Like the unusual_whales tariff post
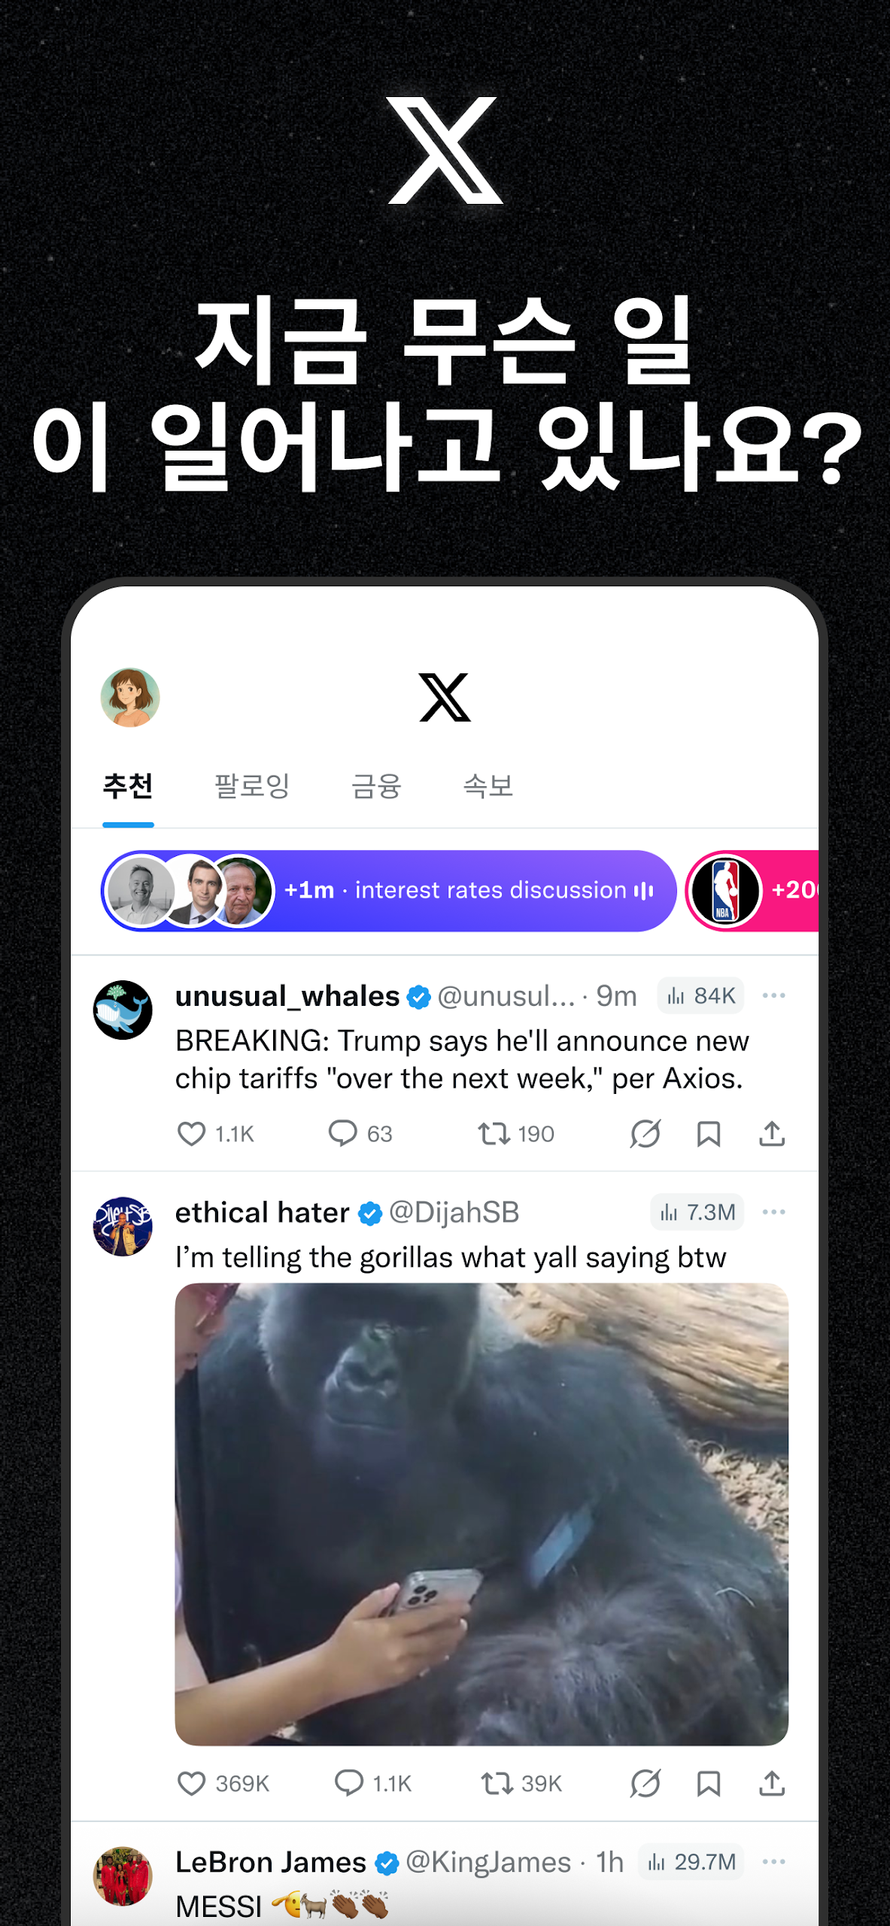Image resolution: width=890 pixels, height=1926 pixels. click(x=191, y=1133)
